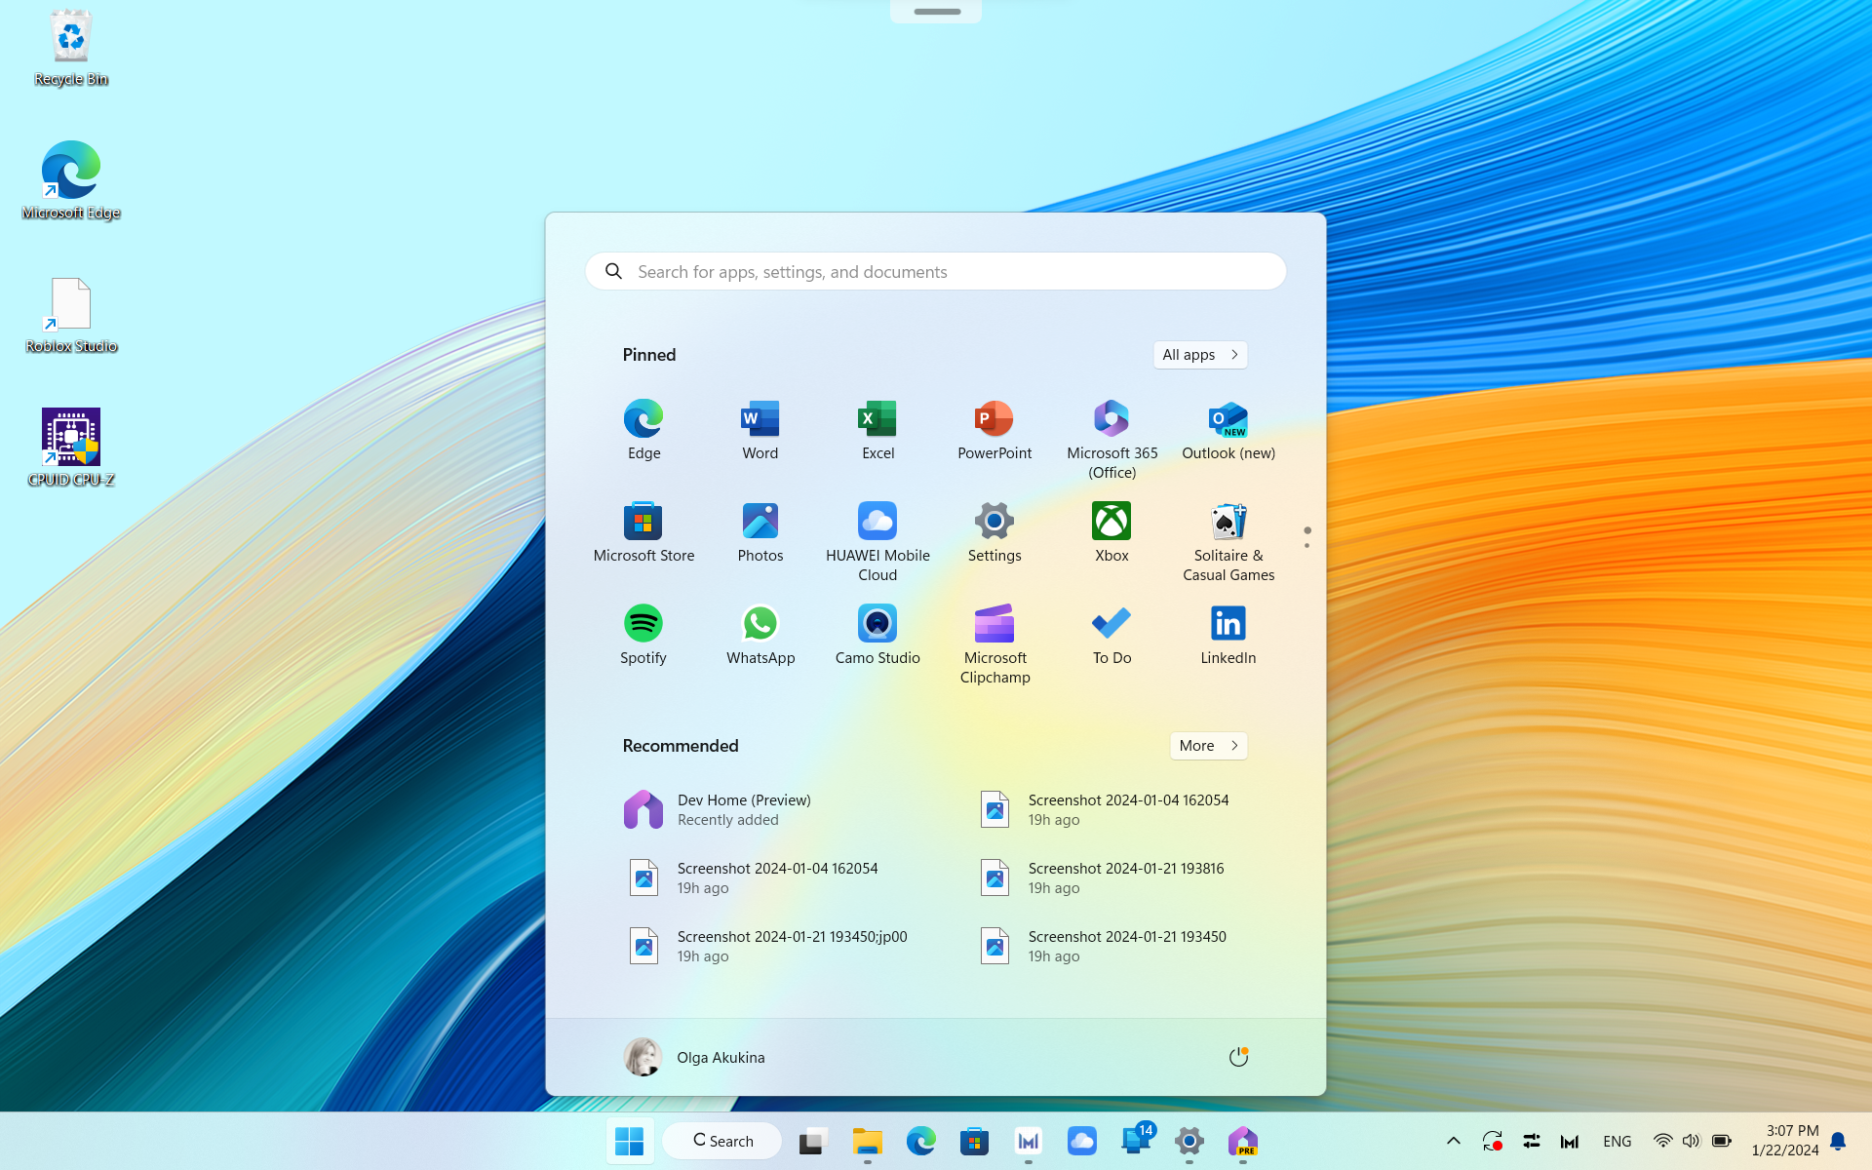Open the To Do app
1872x1170 pixels.
click(1111, 635)
